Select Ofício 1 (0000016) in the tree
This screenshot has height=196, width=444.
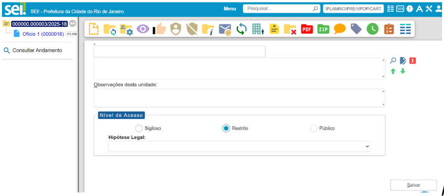click(x=43, y=34)
